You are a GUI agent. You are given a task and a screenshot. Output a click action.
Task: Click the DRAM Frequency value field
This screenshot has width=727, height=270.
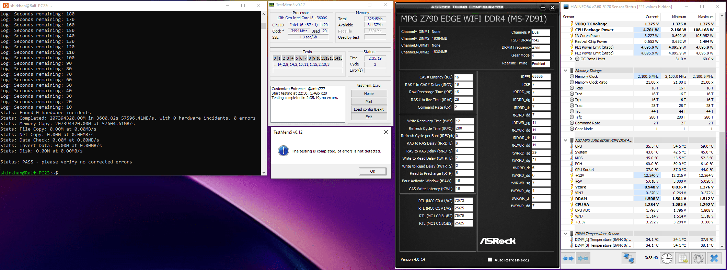tap(541, 48)
